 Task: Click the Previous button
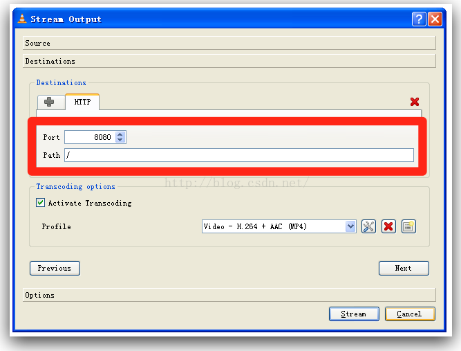click(x=55, y=268)
